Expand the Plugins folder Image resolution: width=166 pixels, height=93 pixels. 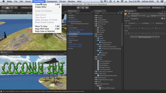tap(94, 34)
